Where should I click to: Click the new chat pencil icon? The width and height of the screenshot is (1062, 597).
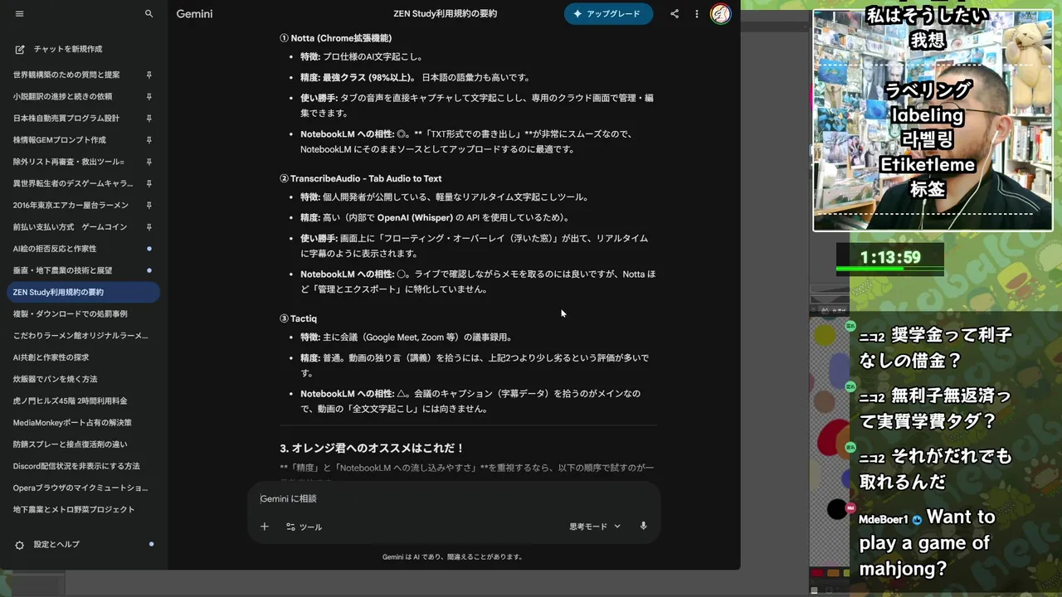pos(20,50)
